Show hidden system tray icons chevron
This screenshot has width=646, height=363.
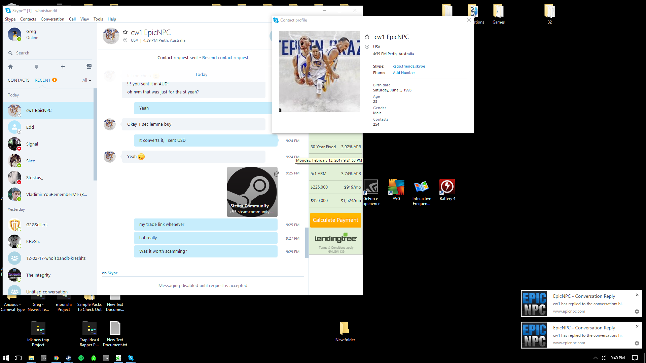pos(595,358)
